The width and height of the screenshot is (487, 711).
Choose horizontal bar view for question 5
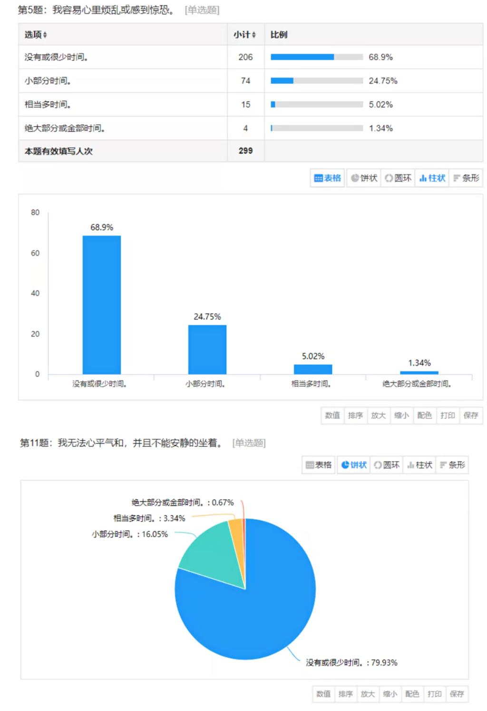(466, 178)
